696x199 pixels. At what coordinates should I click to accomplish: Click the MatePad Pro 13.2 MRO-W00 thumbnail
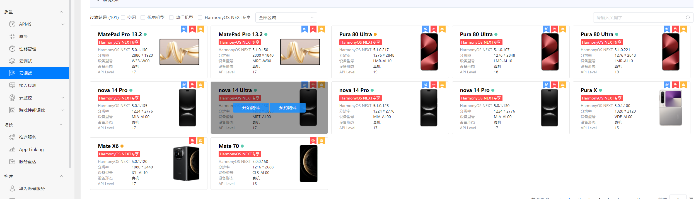(300, 52)
